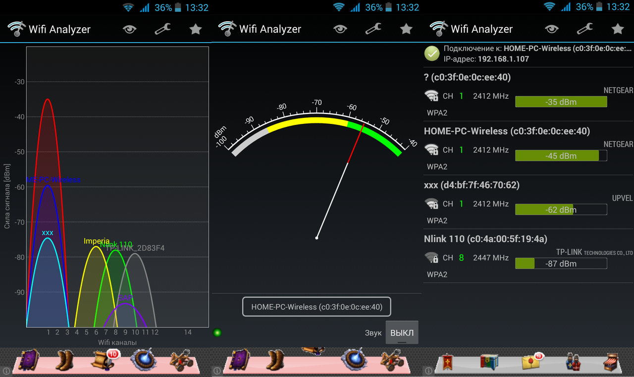Tap the scroll ad icon with the 10 badge
The height and width of the screenshot is (377, 634).
pyautogui.click(x=104, y=360)
